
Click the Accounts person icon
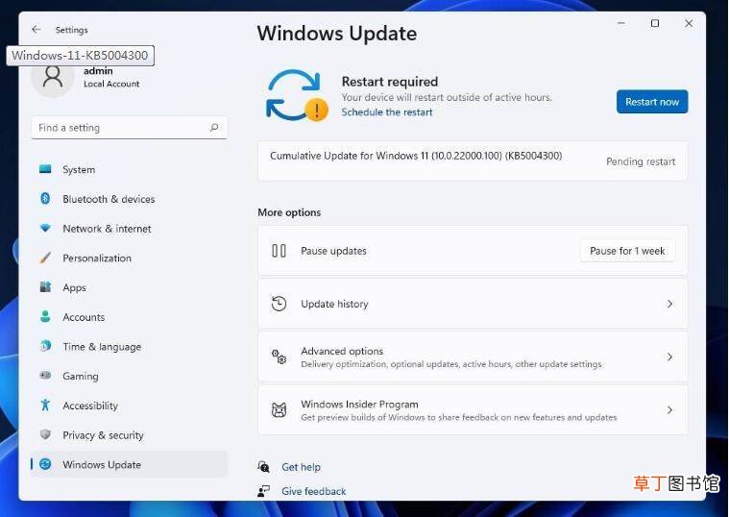[x=45, y=316]
